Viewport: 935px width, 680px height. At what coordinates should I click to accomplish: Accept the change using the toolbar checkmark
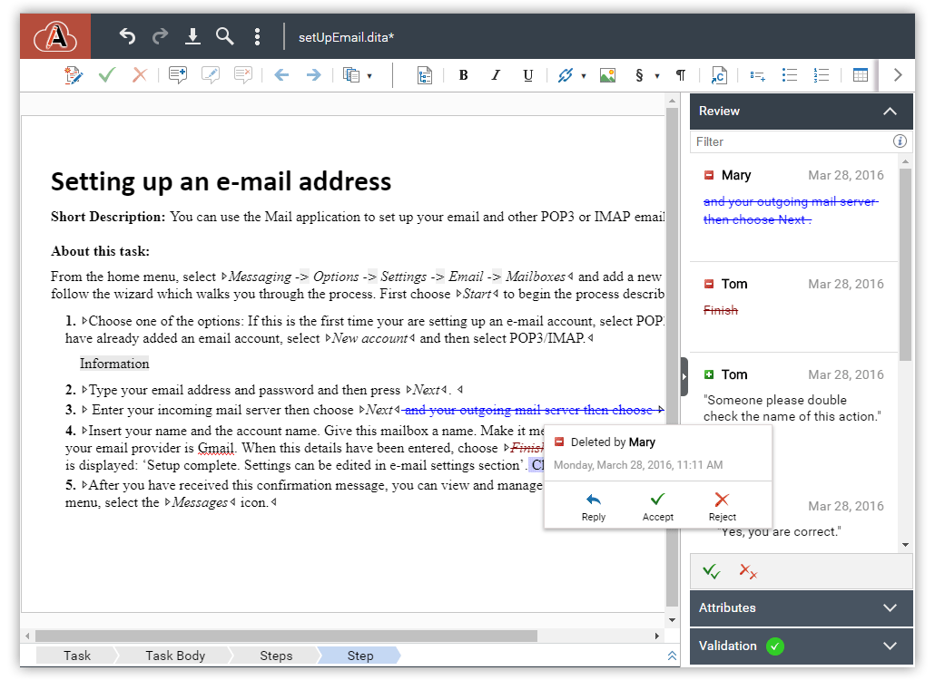coord(107,75)
